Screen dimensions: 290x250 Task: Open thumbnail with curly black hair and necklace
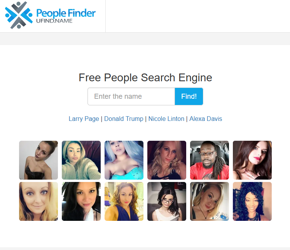click(x=252, y=201)
